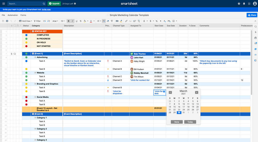
Task: Click the % Done column header
Action: tap(193, 26)
